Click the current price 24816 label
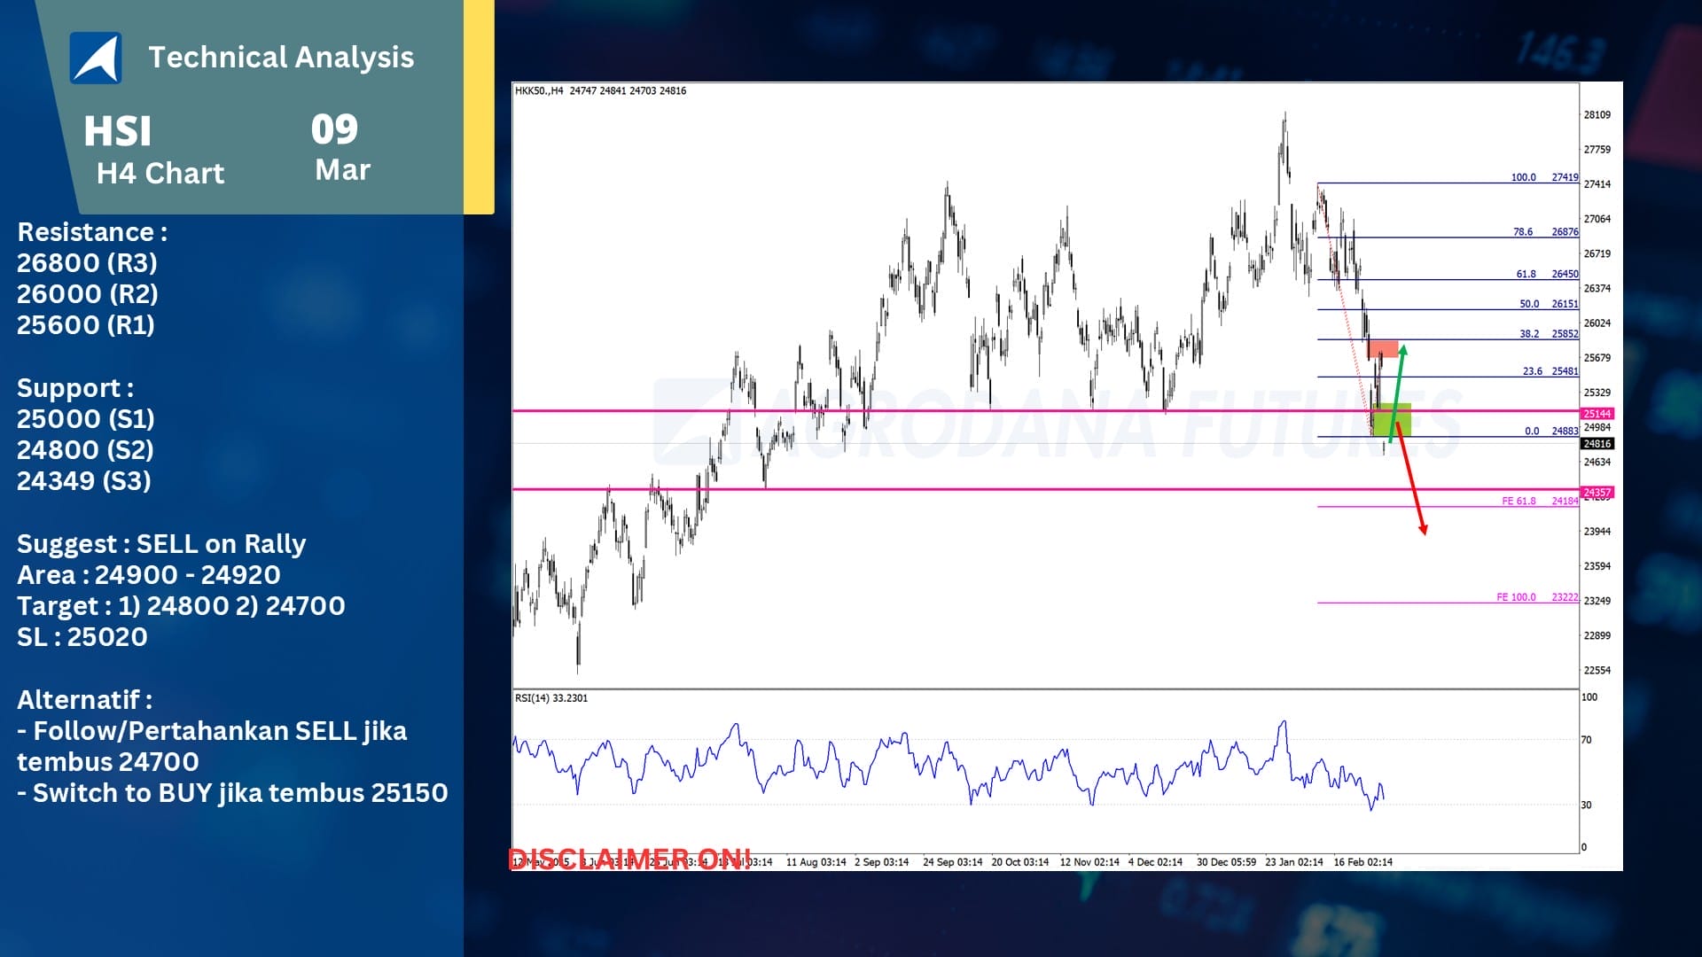 click(1597, 444)
